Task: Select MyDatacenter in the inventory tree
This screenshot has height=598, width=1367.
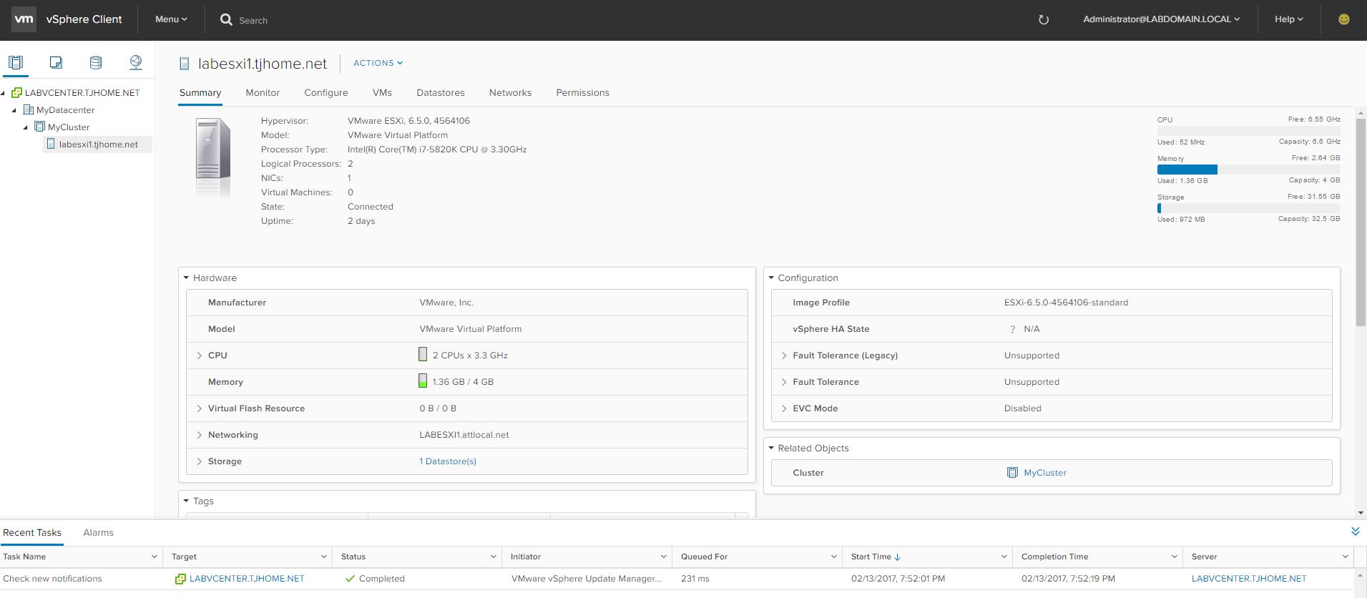Action: pyautogui.click(x=66, y=110)
